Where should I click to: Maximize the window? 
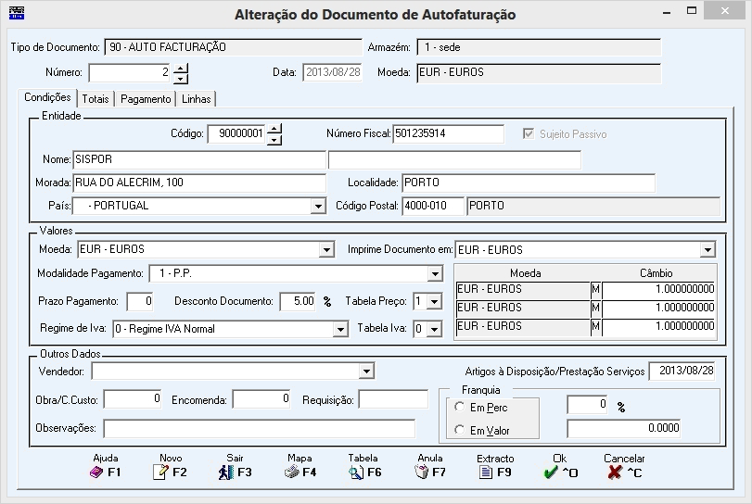692,10
